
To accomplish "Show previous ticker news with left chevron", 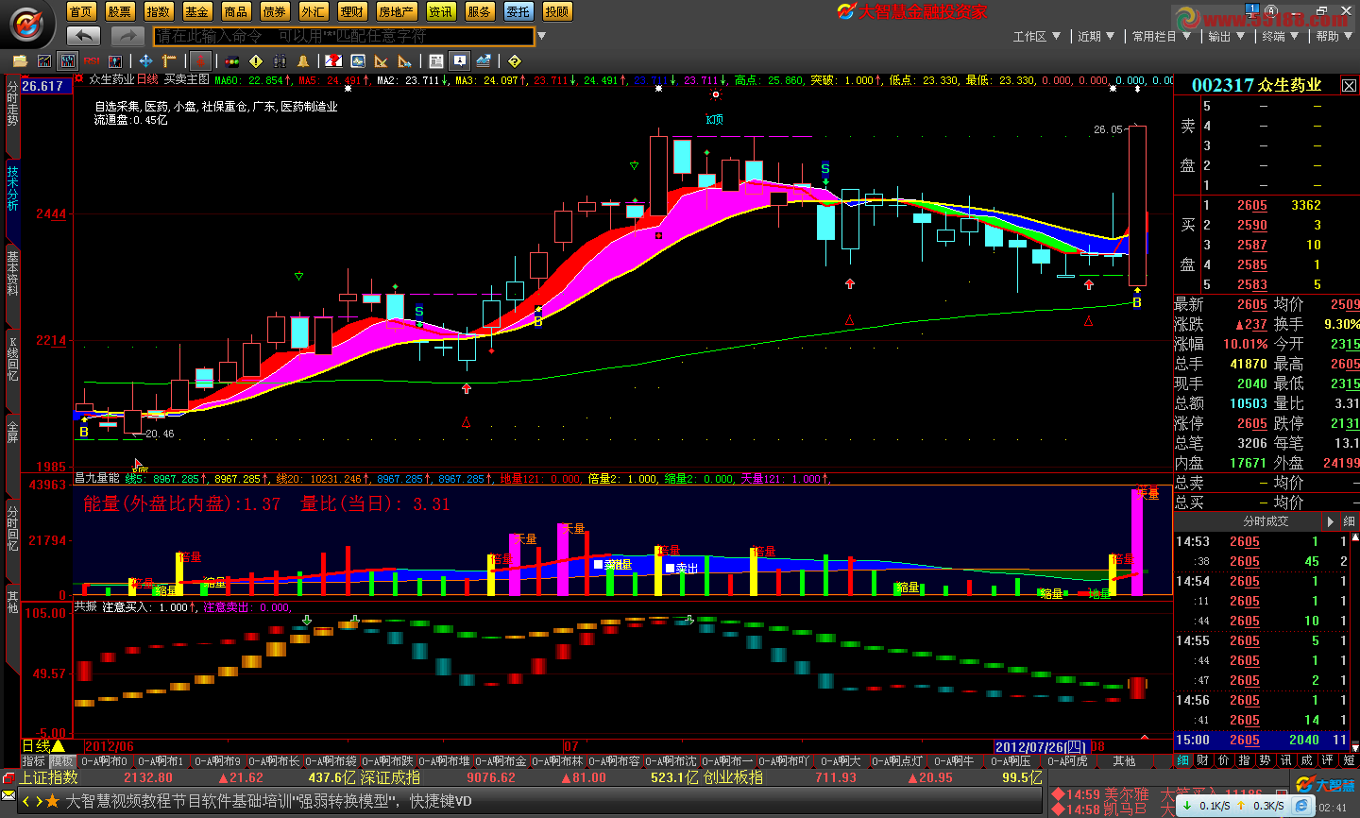I will tap(26, 801).
